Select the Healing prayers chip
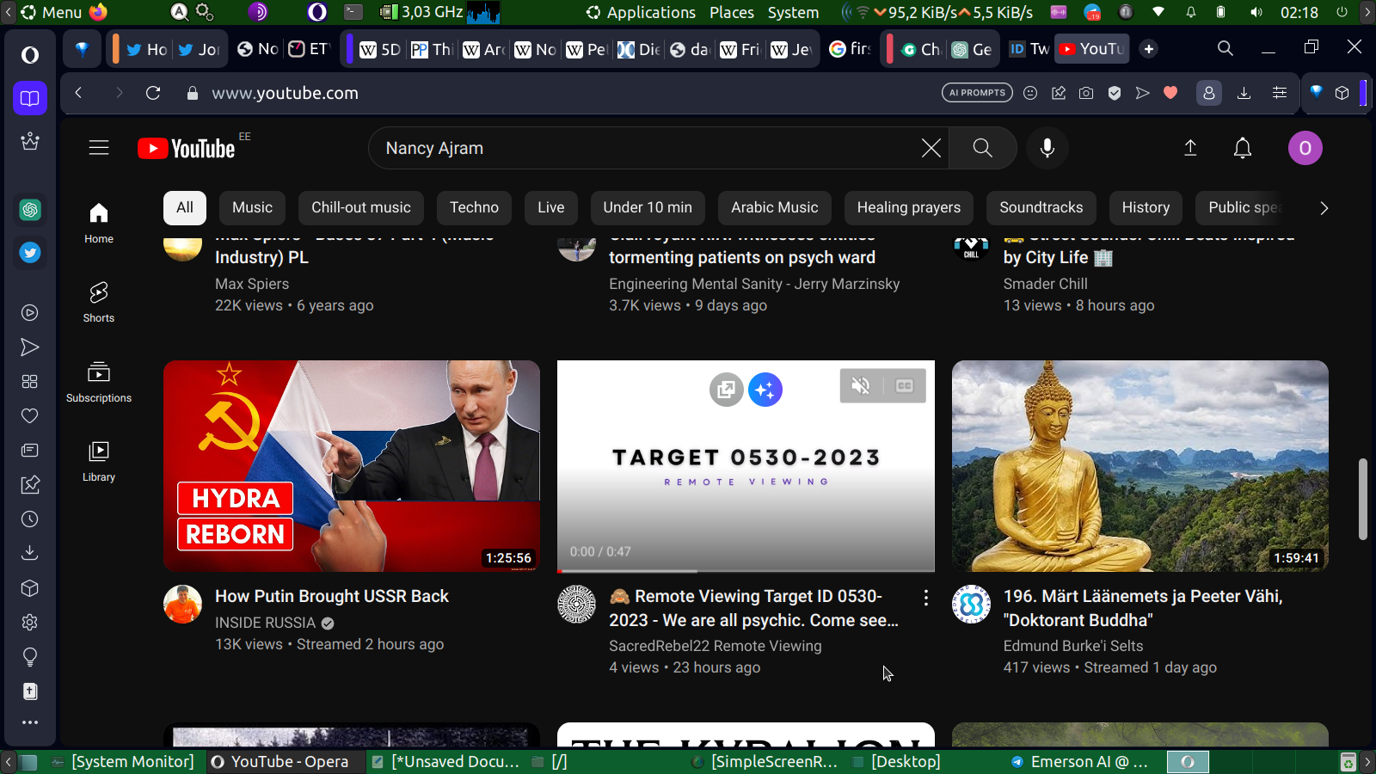Screen dimensions: 1376x774 (x=909, y=208)
